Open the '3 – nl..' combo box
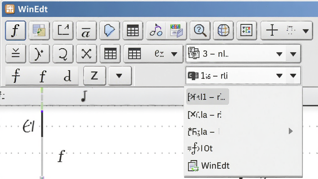 click(x=236, y=54)
